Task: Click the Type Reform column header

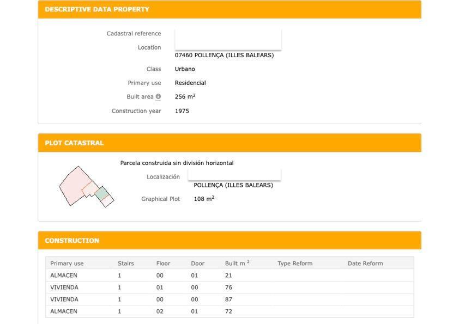Action: 295,264
